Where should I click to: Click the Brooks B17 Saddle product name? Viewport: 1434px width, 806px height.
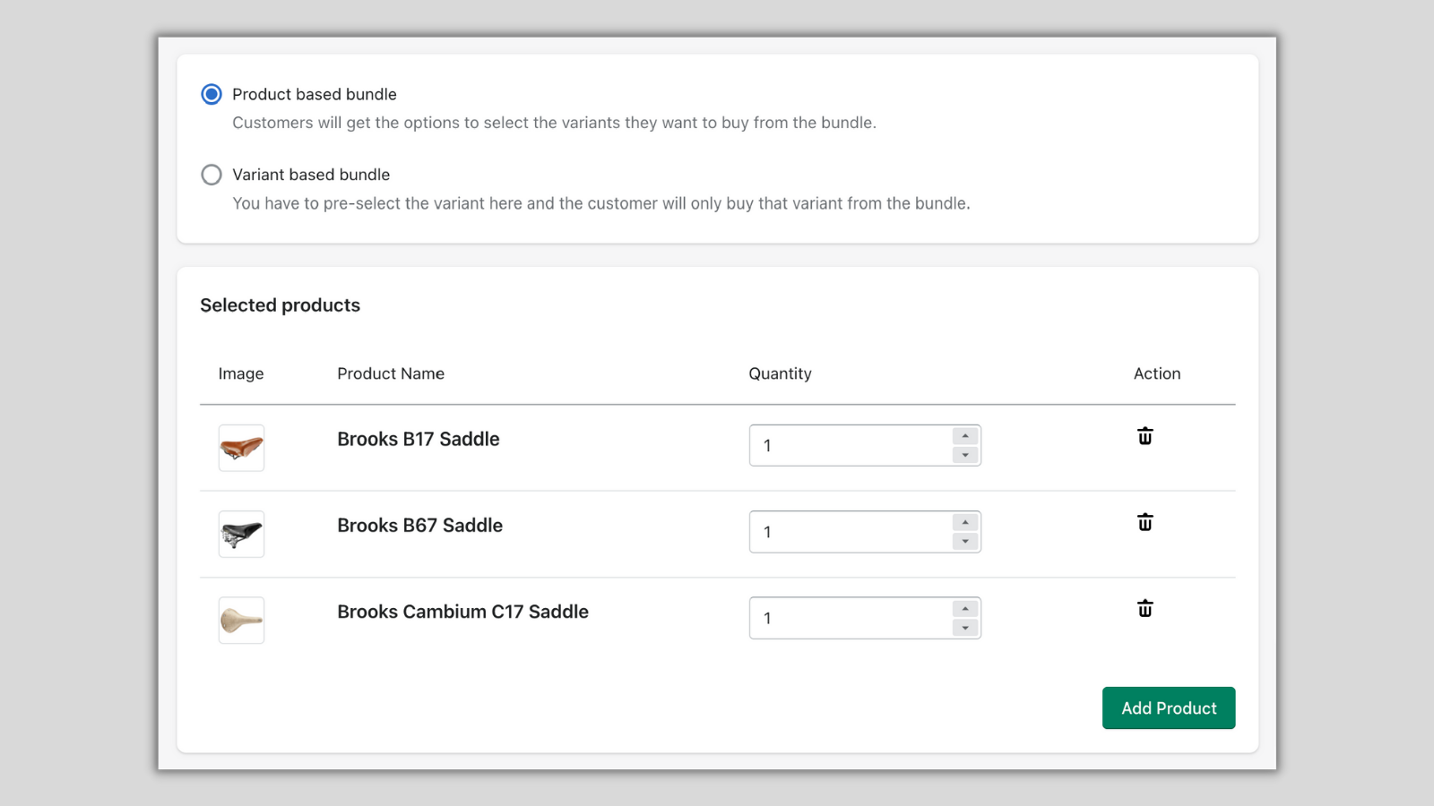pyautogui.click(x=418, y=439)
